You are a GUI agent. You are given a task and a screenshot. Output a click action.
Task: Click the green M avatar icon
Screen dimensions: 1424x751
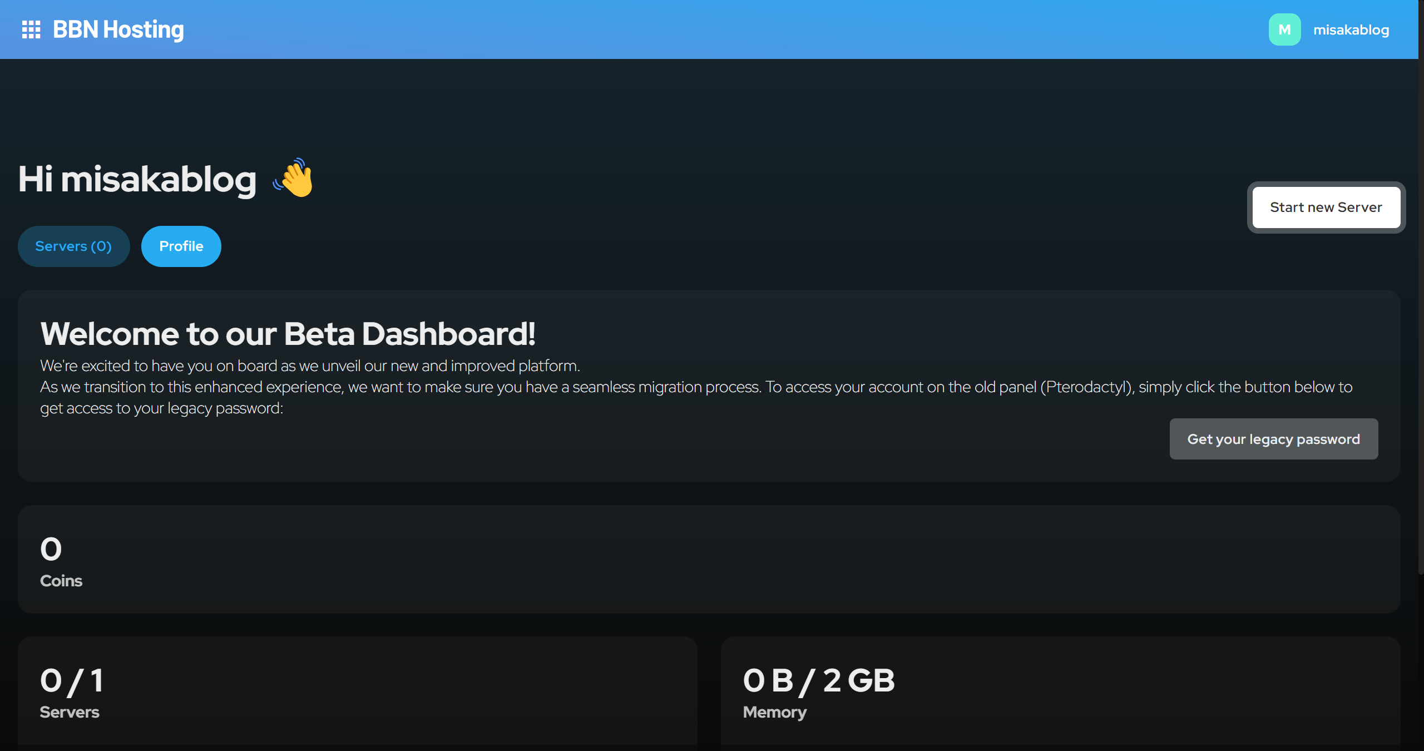[x=1284, y=29]
